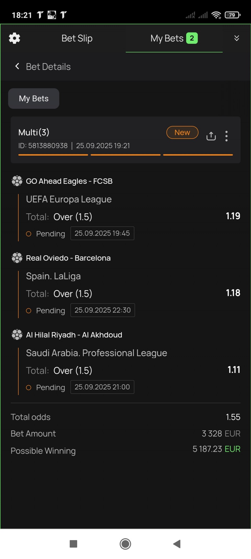Tap the Multi(3) bet ID text
The width and height of the screenshot is (251, 559).
43,146
